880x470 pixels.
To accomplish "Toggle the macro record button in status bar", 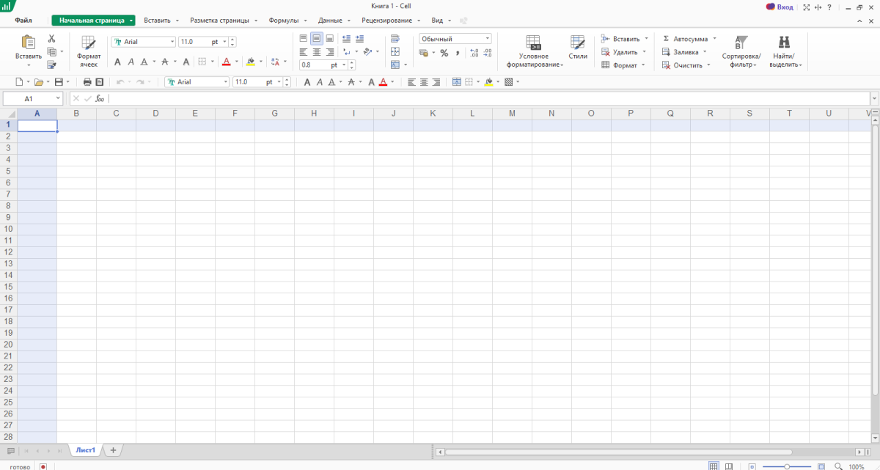I will pos(43,466).
